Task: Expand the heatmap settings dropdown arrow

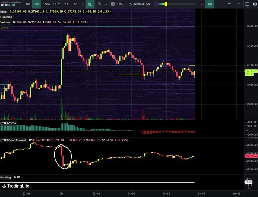Action: pos(202,4)
